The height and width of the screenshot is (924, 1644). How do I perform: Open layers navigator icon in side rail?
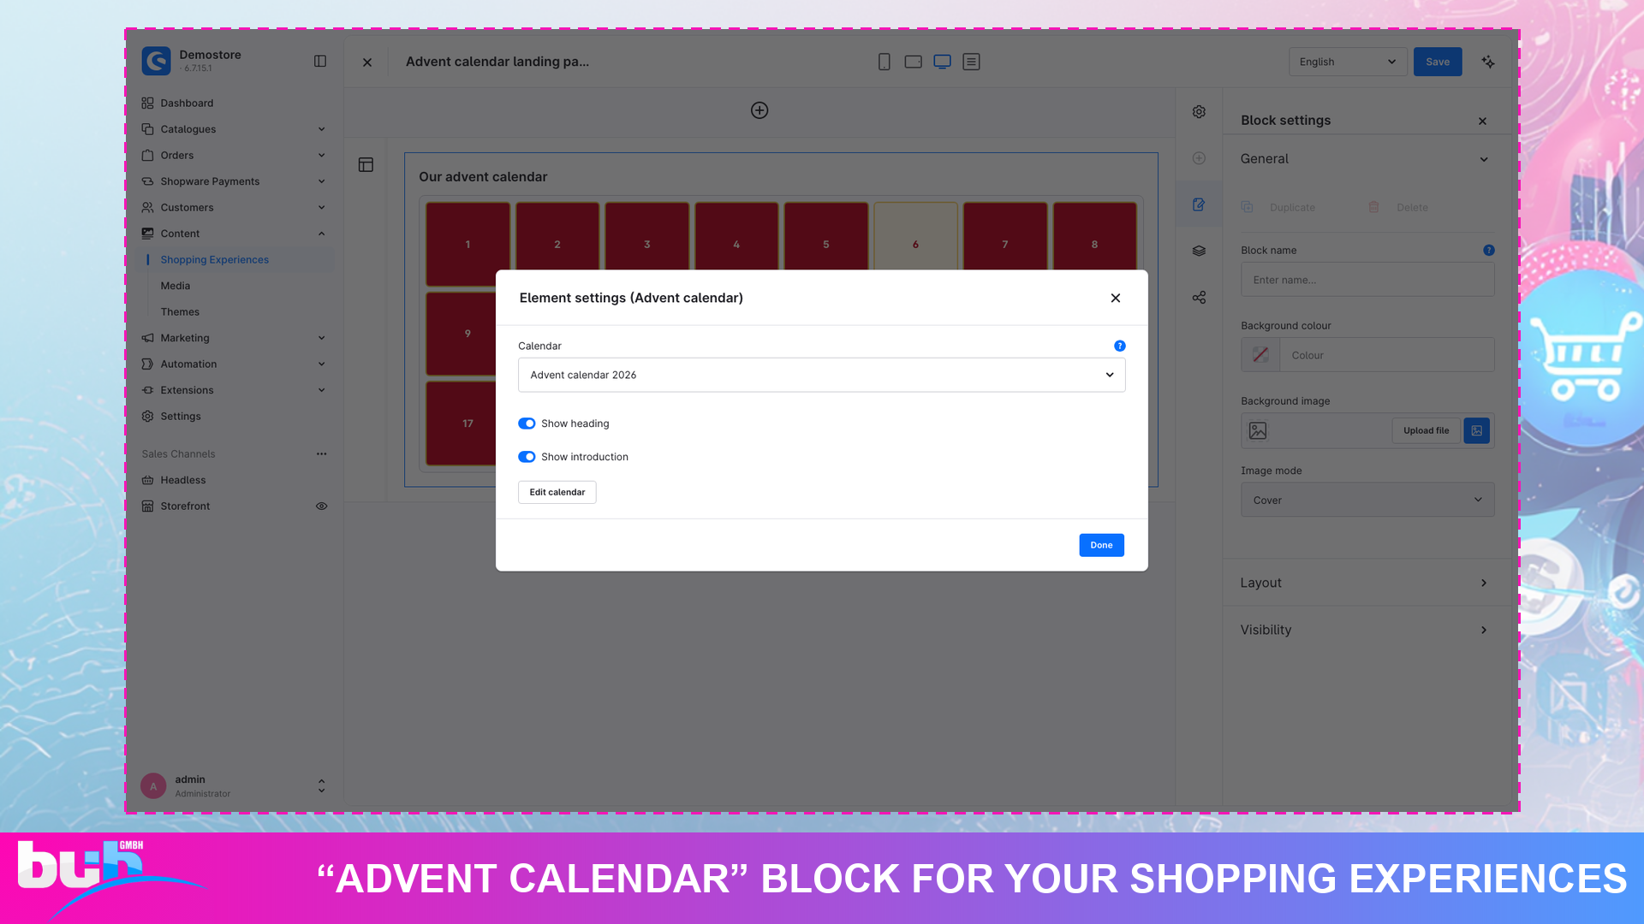(1199, 251)
